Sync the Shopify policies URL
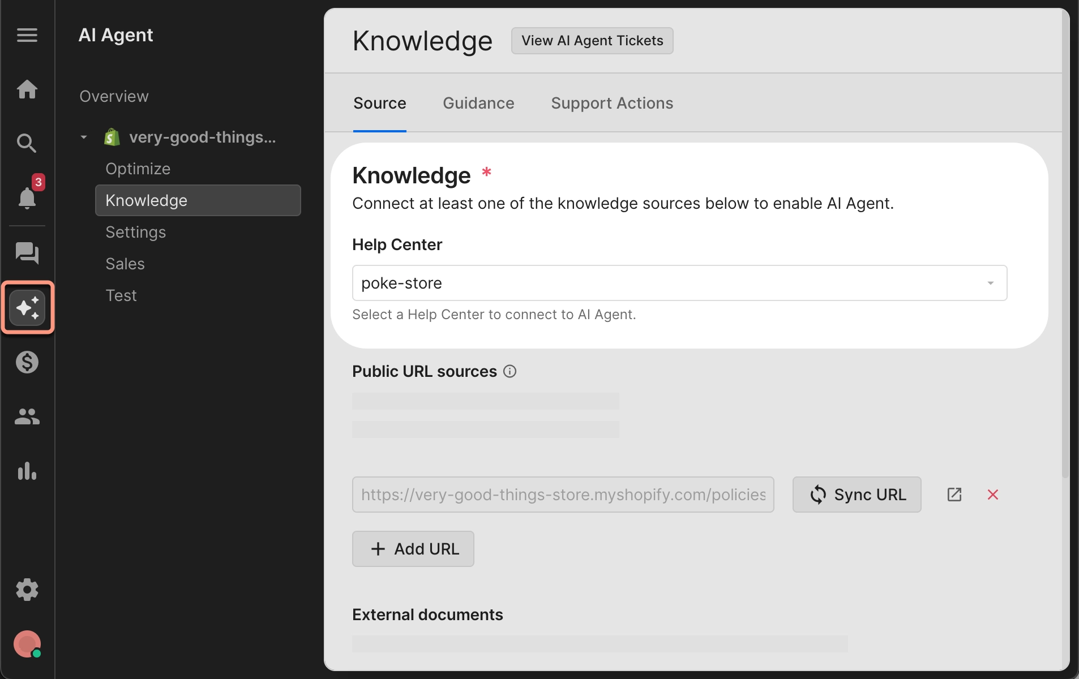The width and height of the screenshot is (1079, 679). (x=856, y=494)
